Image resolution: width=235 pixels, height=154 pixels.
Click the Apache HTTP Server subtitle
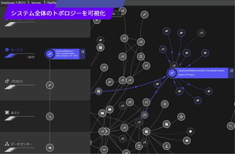pyautogui.click(x=186, y=75)
